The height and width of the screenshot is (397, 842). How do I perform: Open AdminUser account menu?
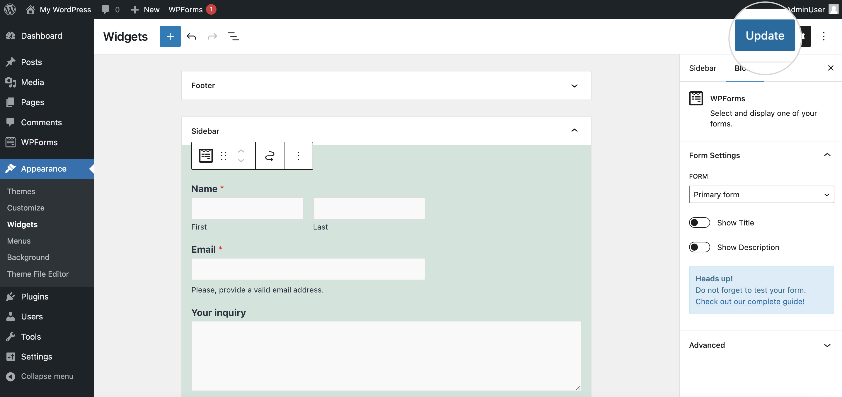[813, 9]
